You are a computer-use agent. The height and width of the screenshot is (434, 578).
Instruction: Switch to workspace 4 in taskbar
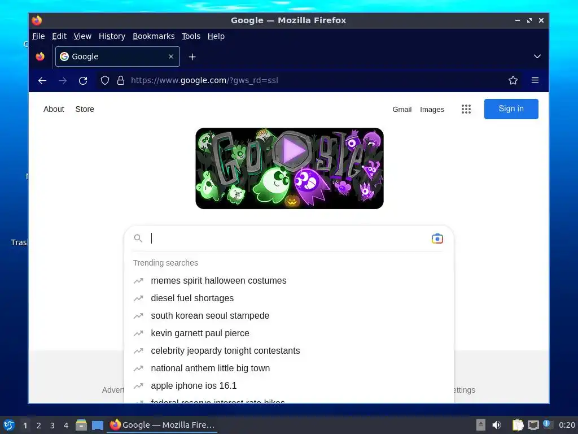(x=66, y=426)
